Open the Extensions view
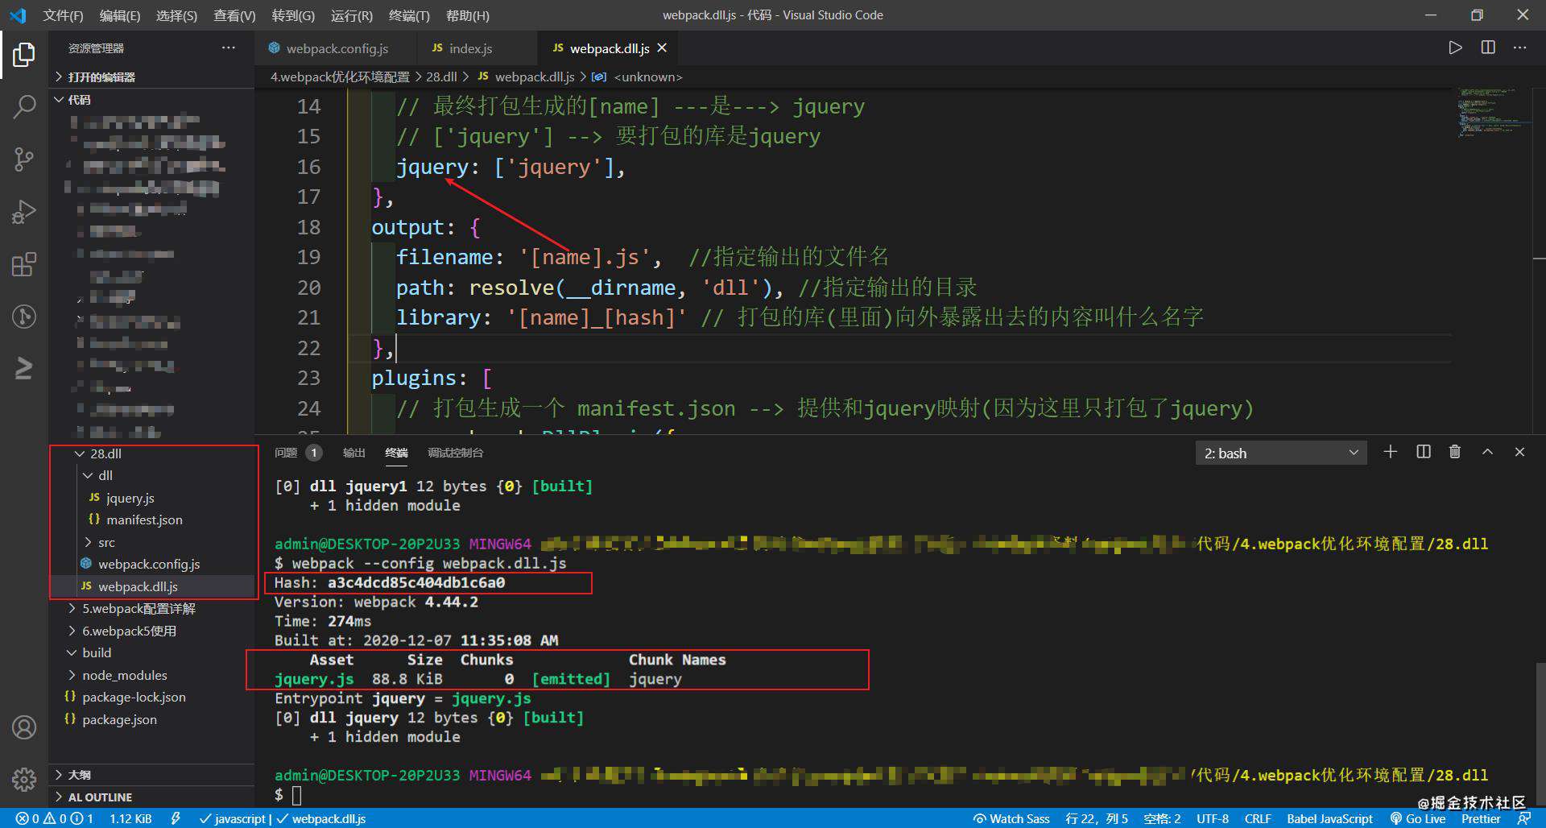 (x=24, y=264)
